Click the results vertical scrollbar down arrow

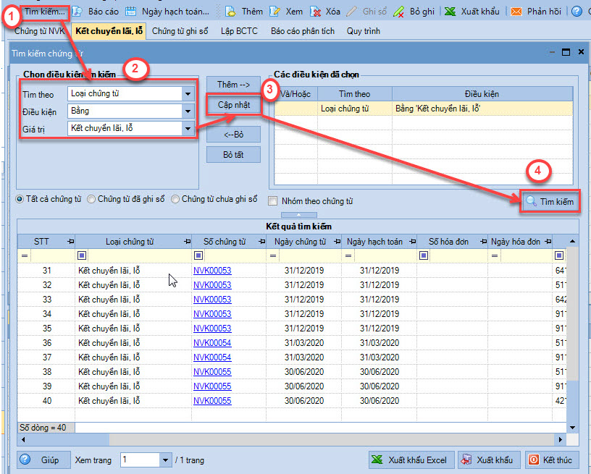point(572,427)
